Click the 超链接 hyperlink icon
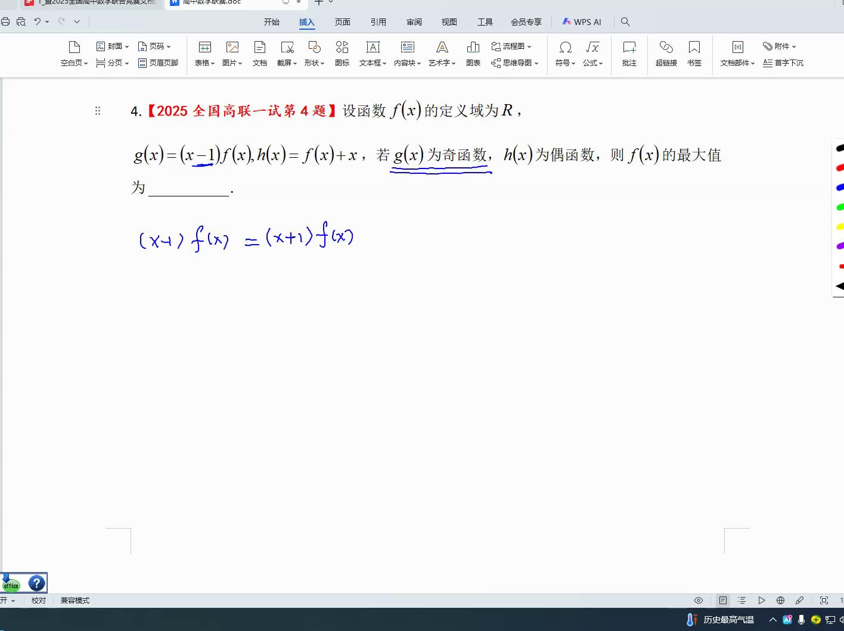The height and width of the screenshot is (631, 844). coord(666,48)
